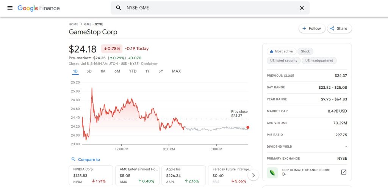Click the green leaf CDP icon
This screenshot has height=188, width=388.
click(272, 173)
